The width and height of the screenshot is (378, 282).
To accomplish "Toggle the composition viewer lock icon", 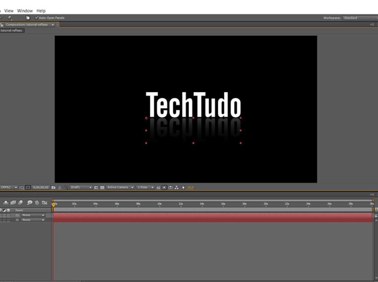I will [2, 25].
